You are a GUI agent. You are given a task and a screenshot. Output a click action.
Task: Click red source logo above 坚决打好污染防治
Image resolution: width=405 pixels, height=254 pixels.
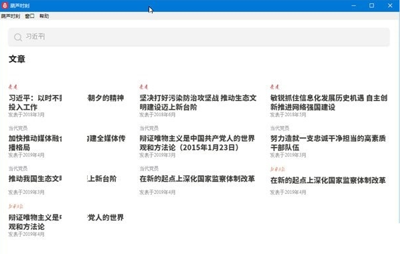coord(144,87)
